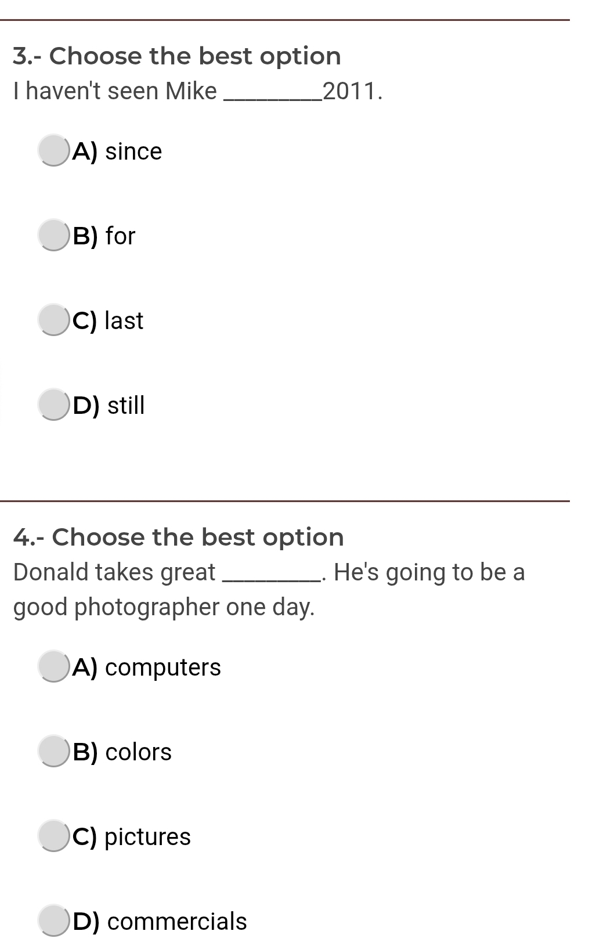The height and width of the screenshot is (949, 596).
Task: Click the 'B) colors' answer text
Action: click(122, 752)
